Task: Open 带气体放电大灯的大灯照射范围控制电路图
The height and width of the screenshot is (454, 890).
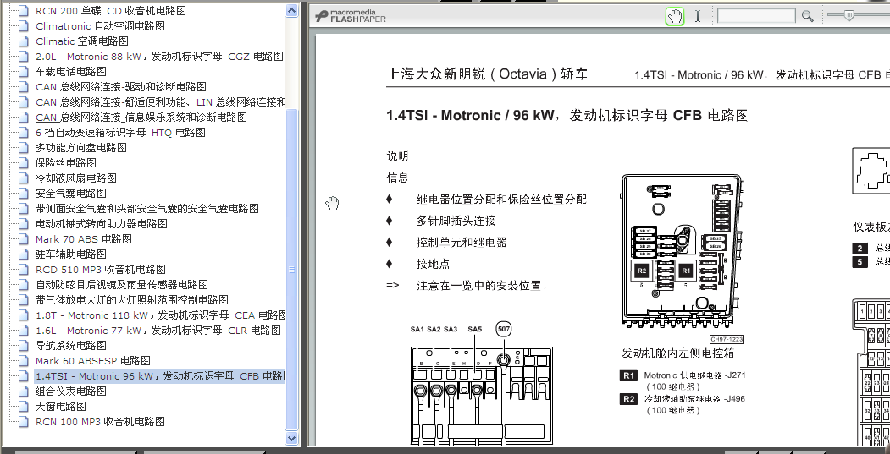Action: 132,300
